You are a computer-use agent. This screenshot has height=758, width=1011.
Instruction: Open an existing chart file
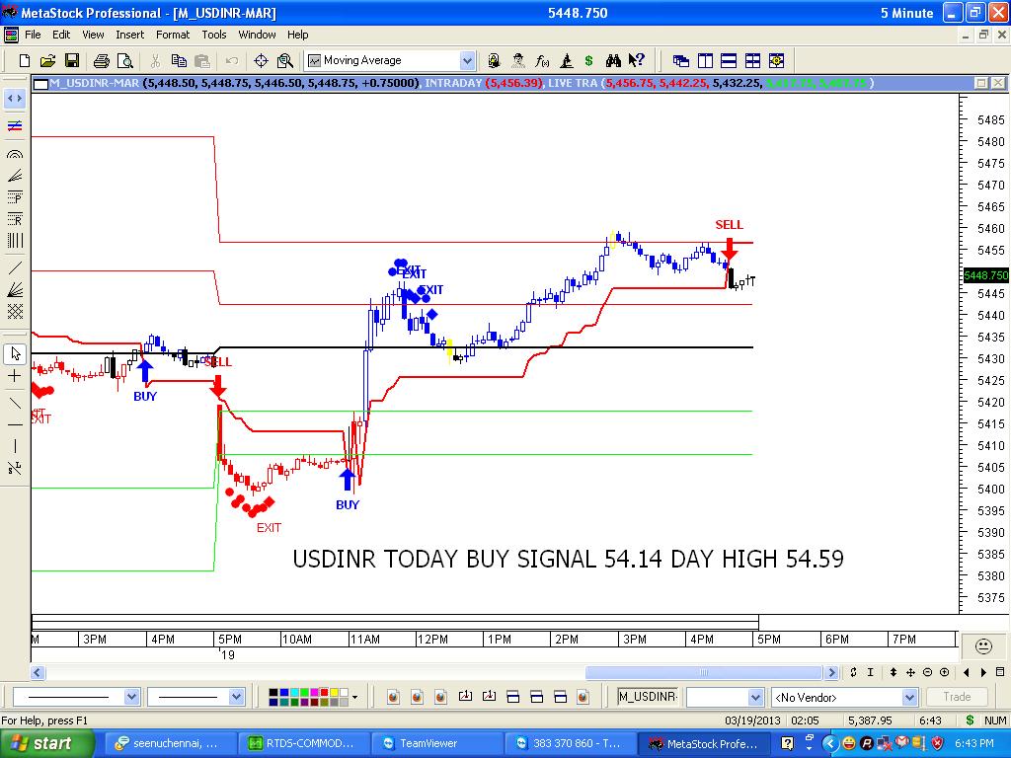point(46,60)
